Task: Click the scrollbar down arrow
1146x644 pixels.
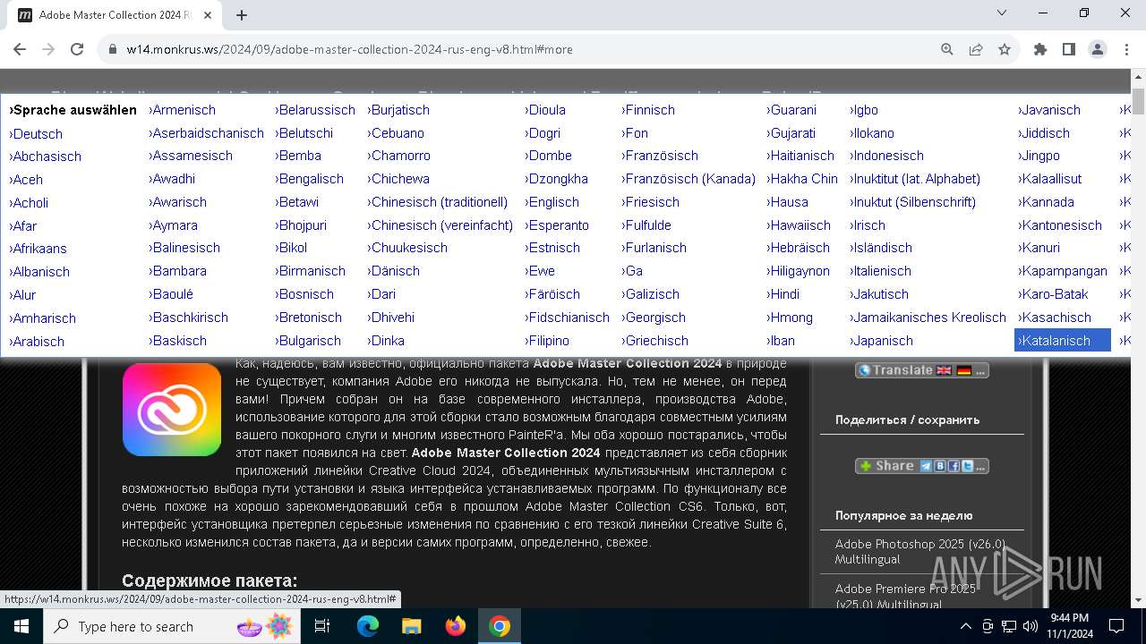Action: (x=1138, y=600)
